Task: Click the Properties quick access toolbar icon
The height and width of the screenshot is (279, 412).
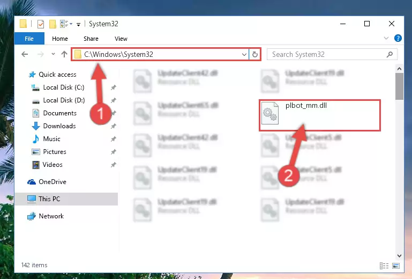Action: (x=41, y=24)
